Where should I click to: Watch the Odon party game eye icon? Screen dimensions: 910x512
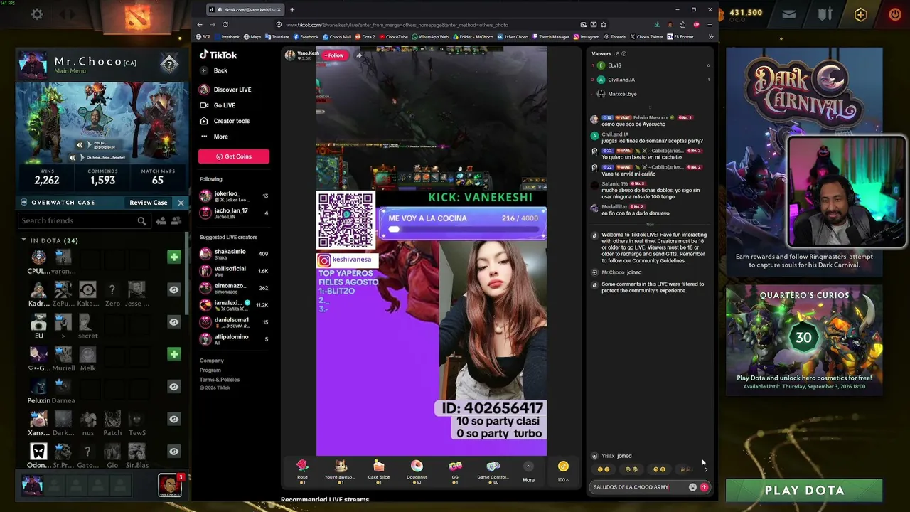click(x=173, y=451)
